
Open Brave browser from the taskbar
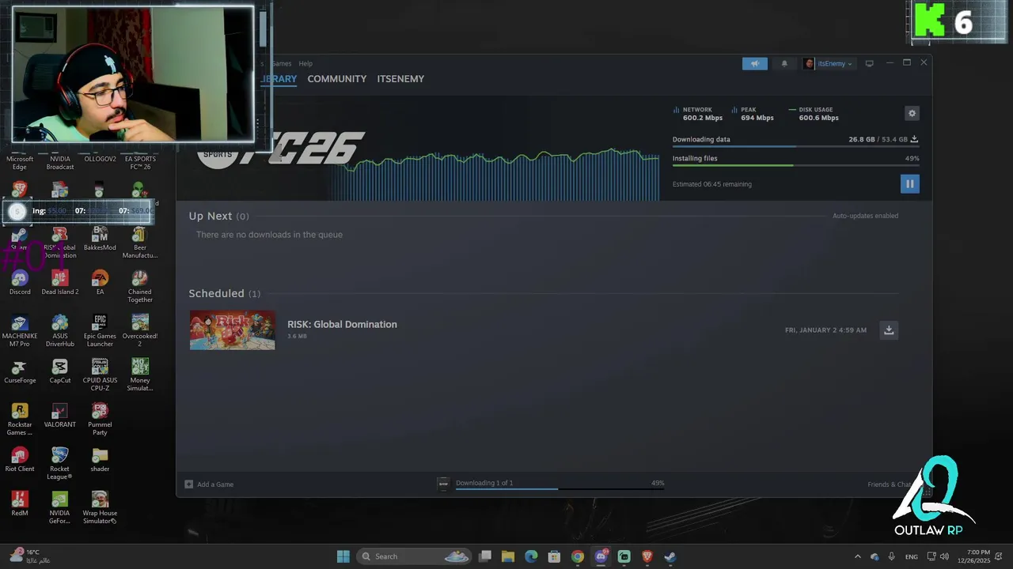pyautogui.click(x=647, y=556)
